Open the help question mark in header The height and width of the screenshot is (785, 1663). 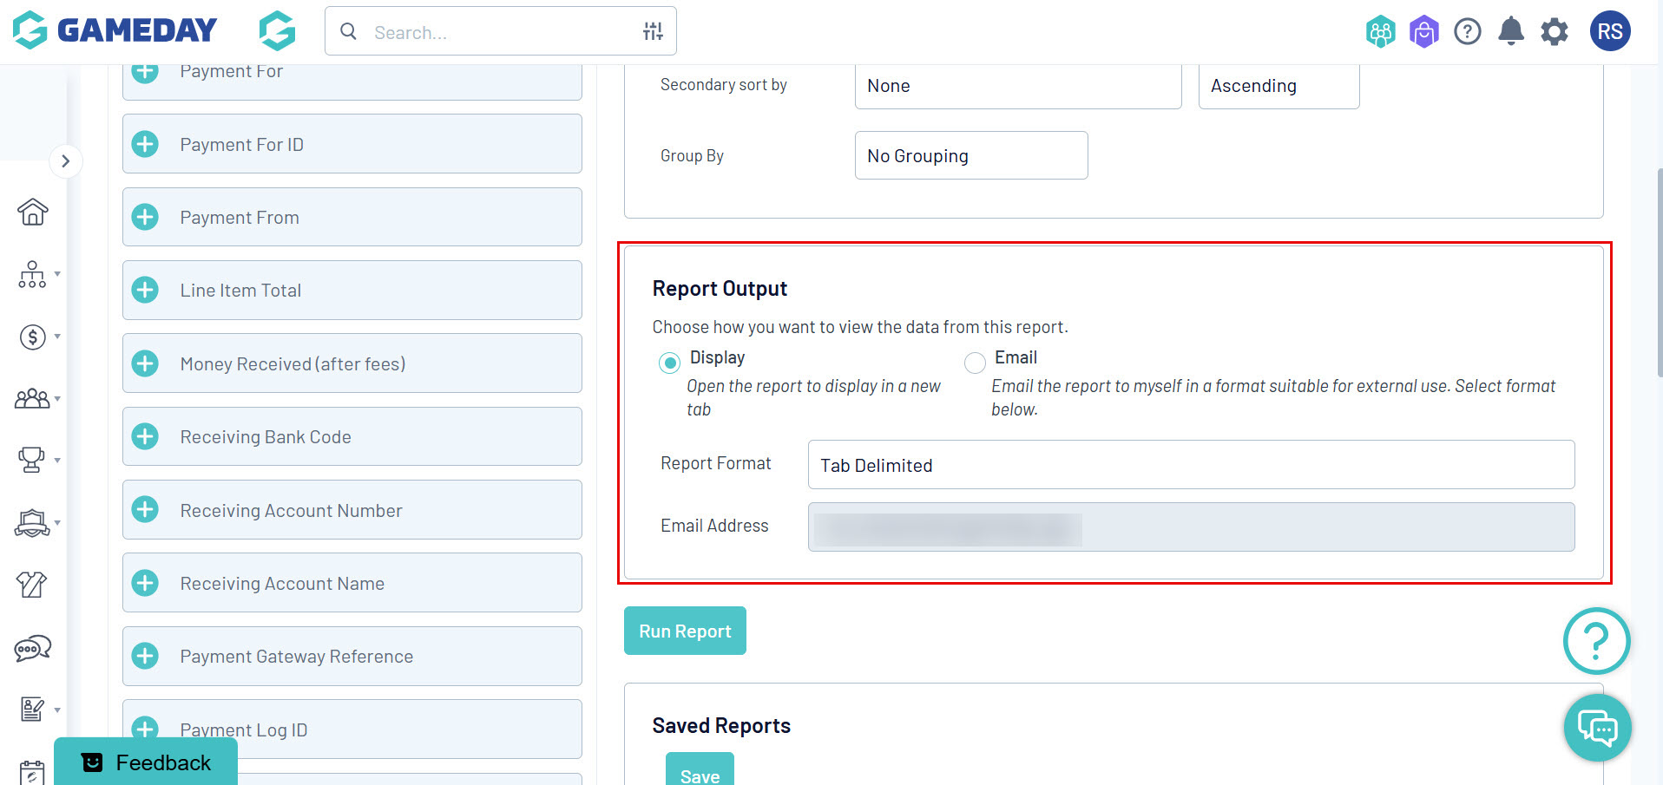[x=1468, y=32]
